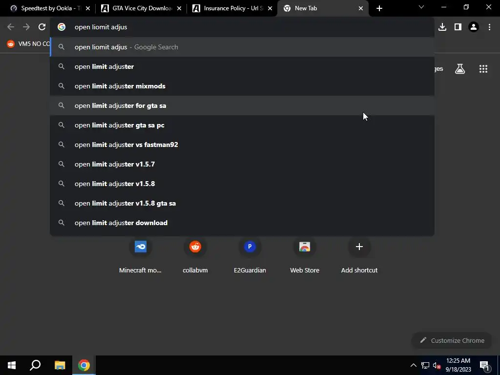Toggle the side panel icon
This screenshot has width=500, height=375.
point(458,27)
